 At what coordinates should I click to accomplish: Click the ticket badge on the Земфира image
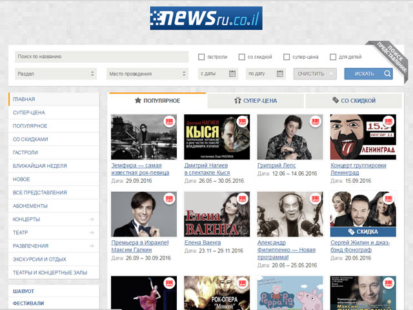pyautogui.click(x=169, y=121)
